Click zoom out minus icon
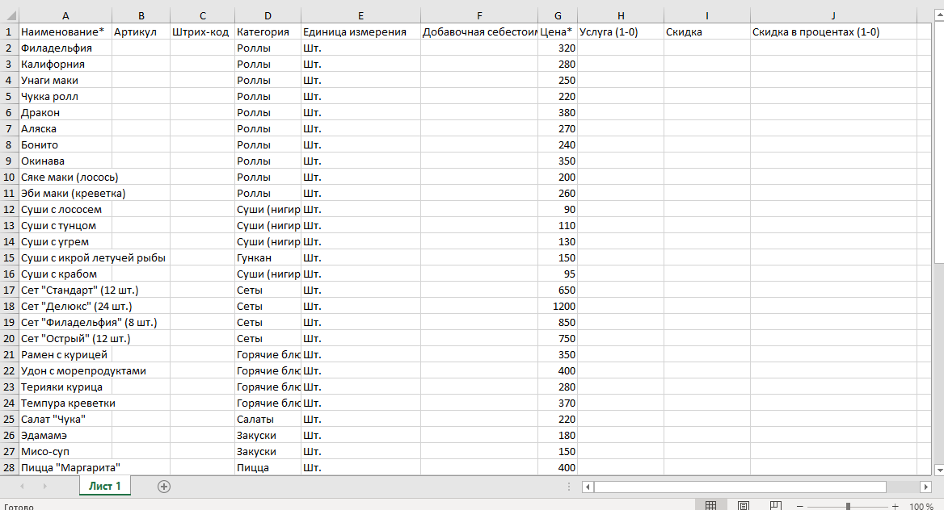This screenshot has height=510, width=944. pos(799,506)
